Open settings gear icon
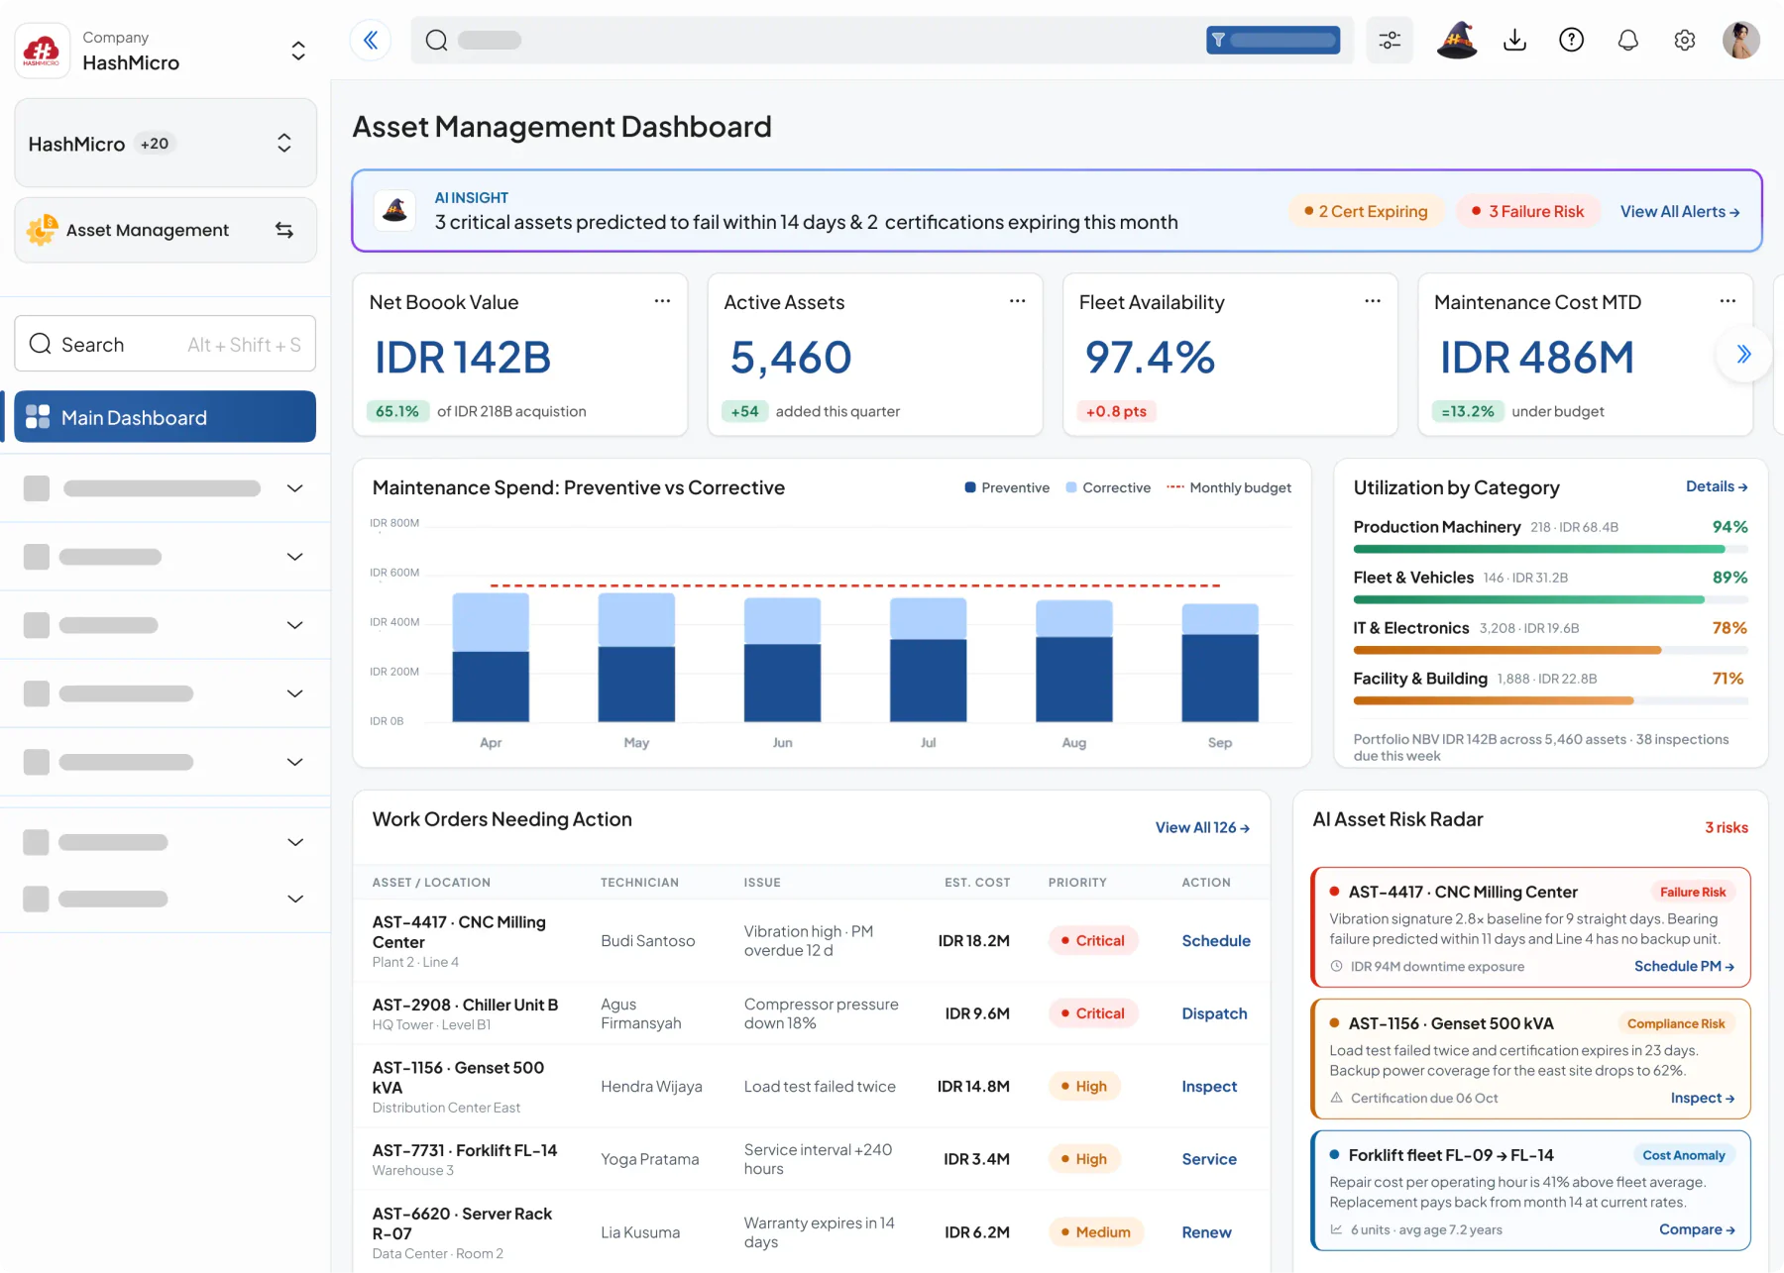The image size is (1784, 1273). coord(1684,40)
